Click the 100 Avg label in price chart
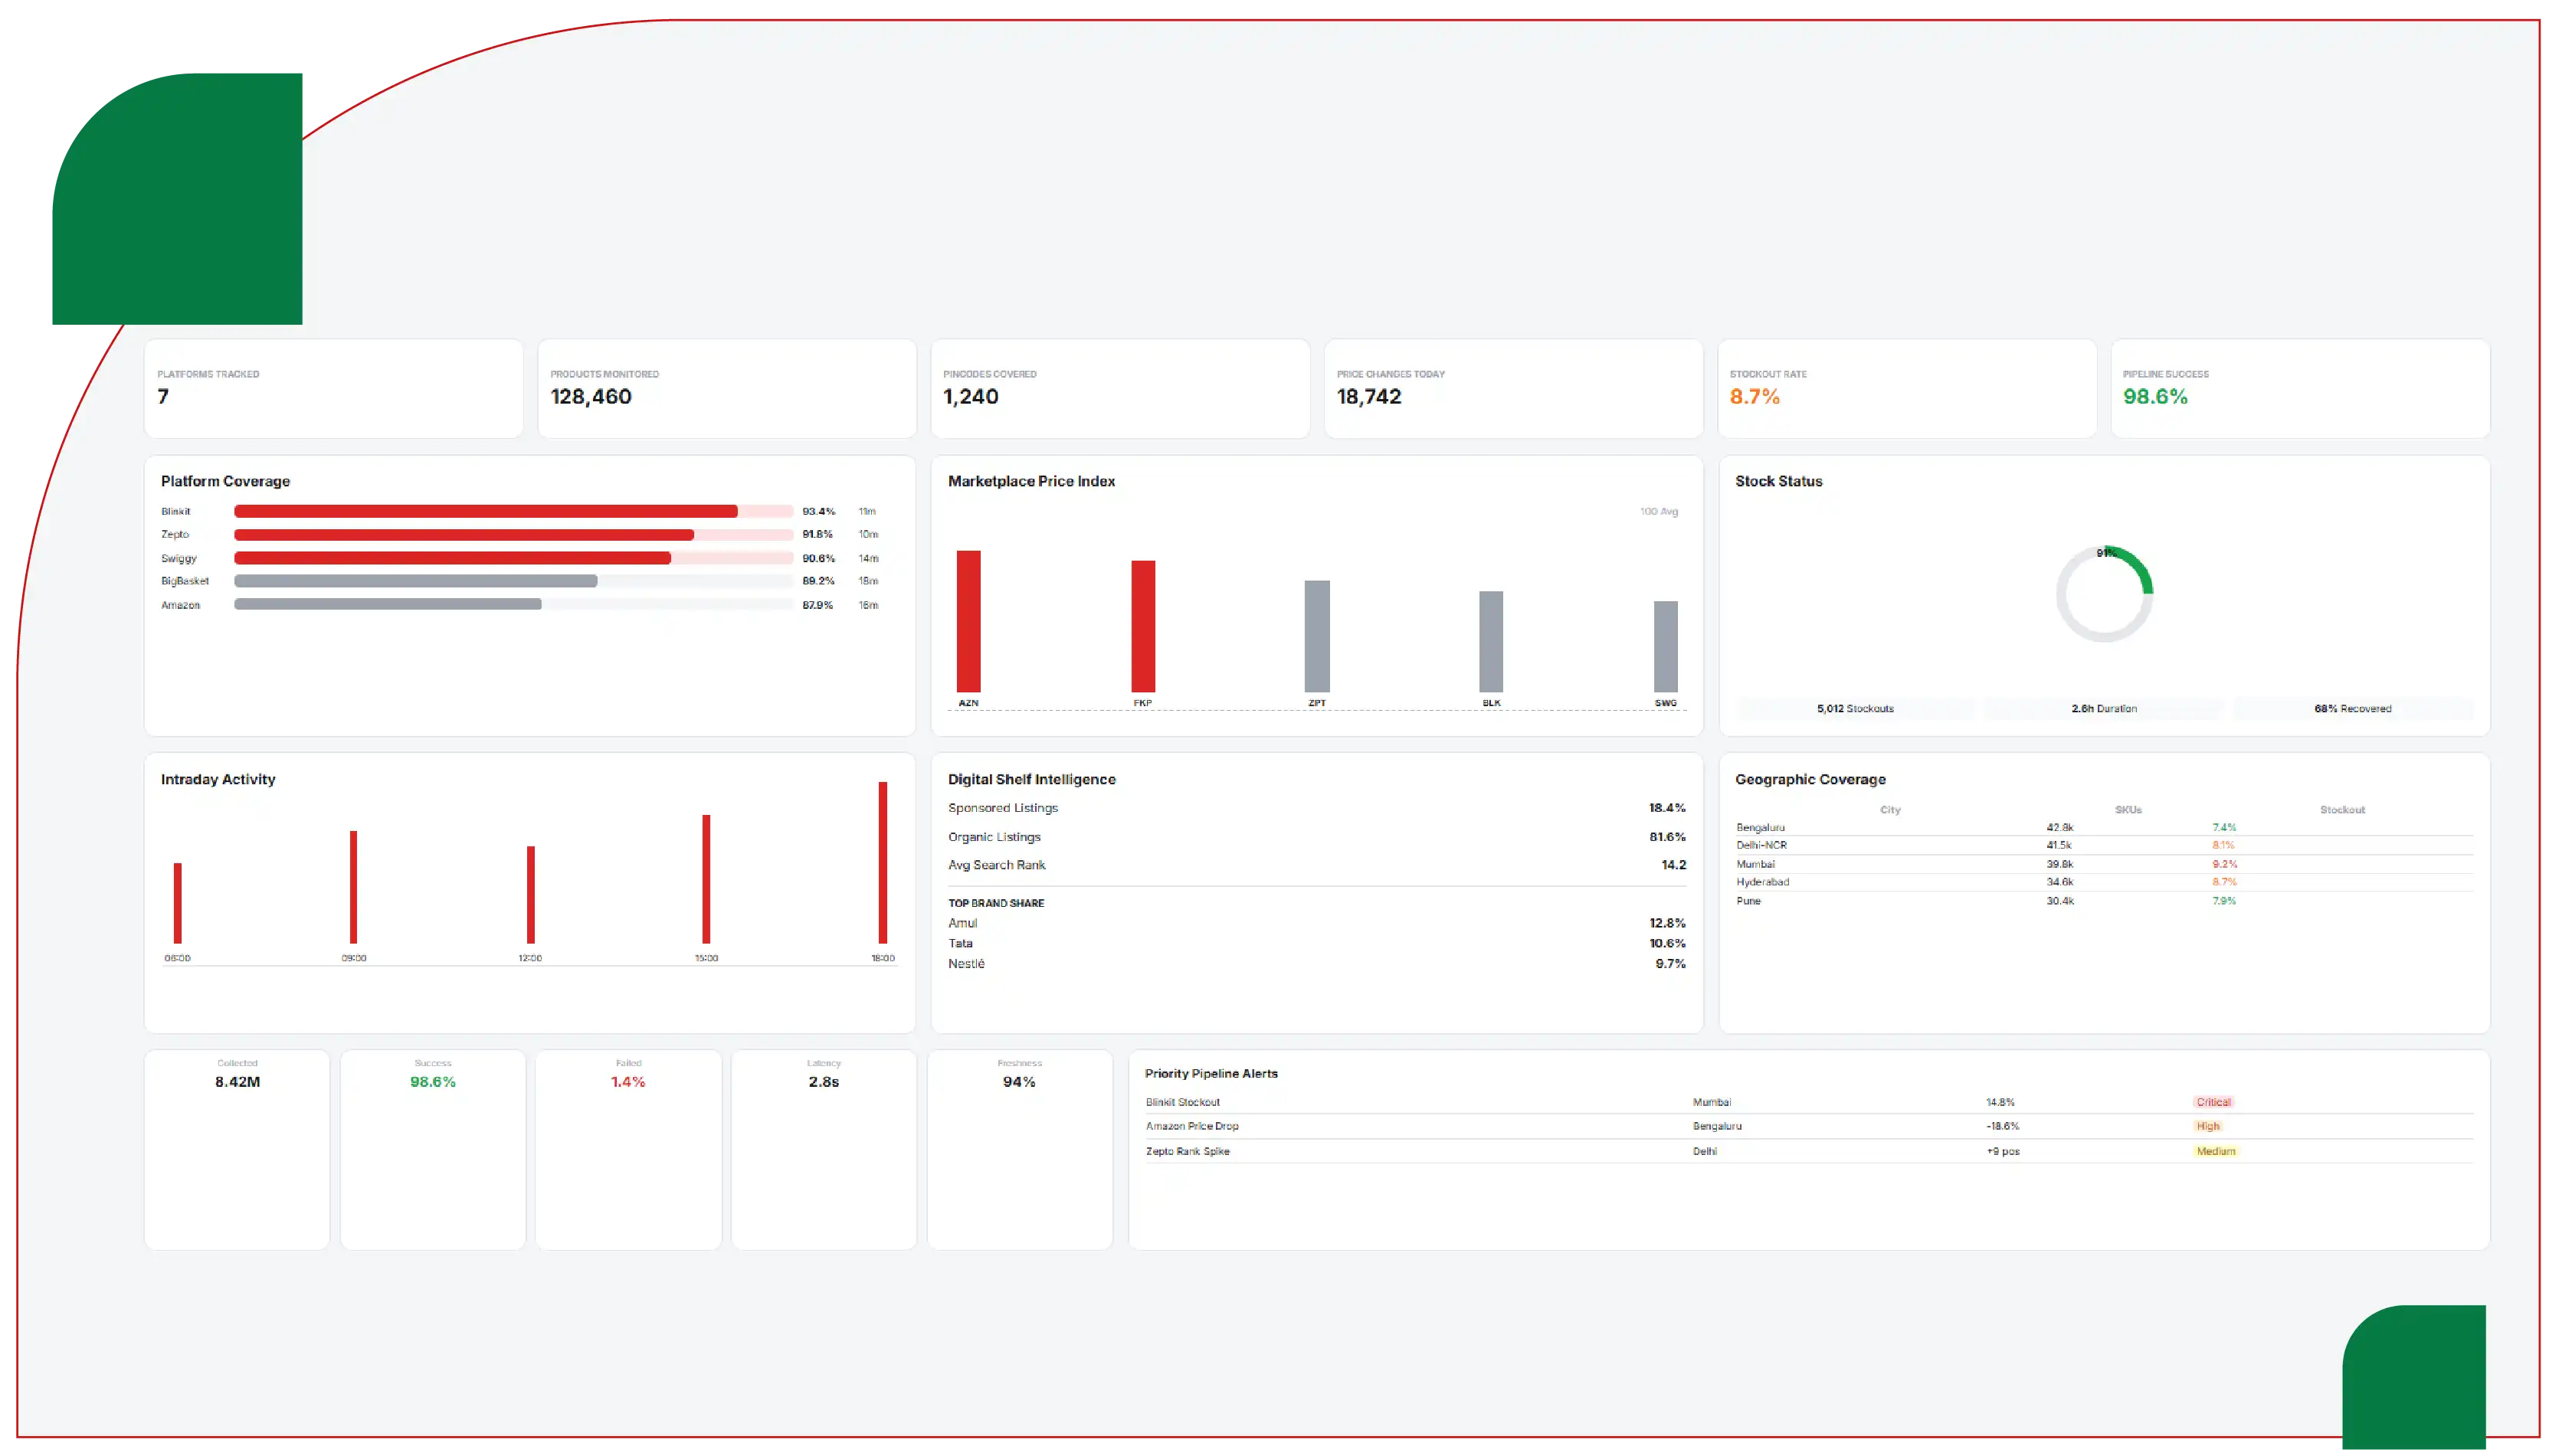The height and width of the screenshot is (1456, 2559). (1658, 511)
